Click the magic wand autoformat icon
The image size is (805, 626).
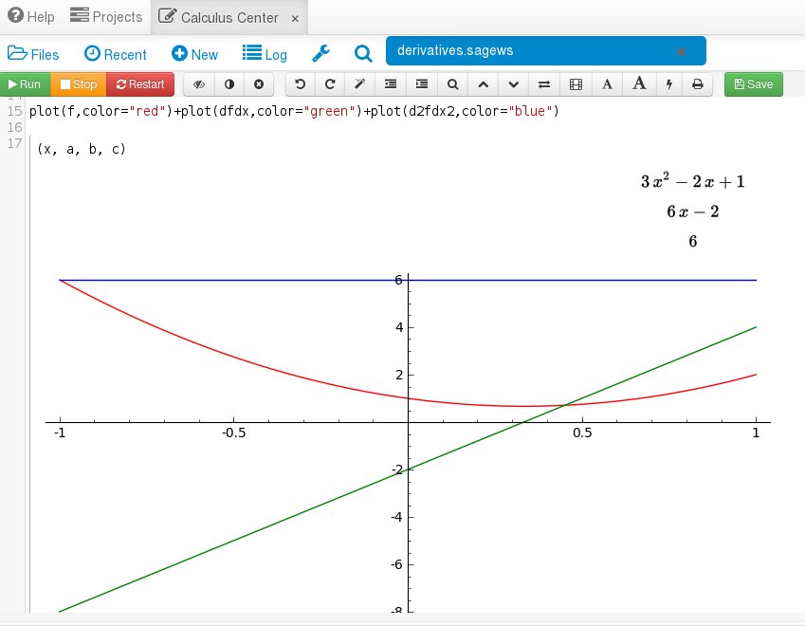[360, 84]
